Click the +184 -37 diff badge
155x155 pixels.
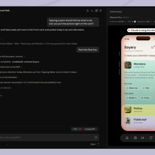point(77,129)
